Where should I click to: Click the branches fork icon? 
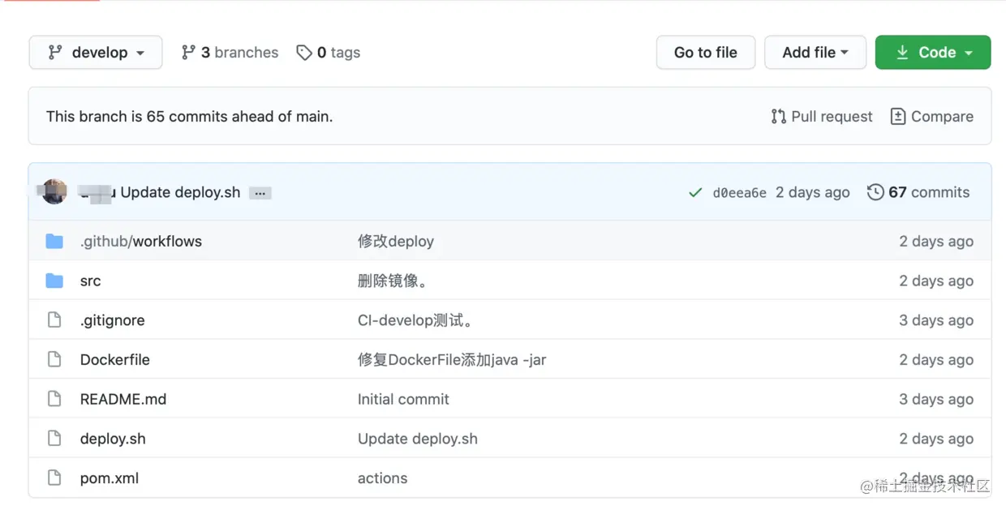[188, 53]
